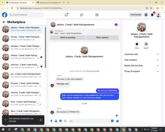Image resolution: width=165 pixels, height=132 pixels.
Task: Open a new browser tab
Action: point(68,3)
